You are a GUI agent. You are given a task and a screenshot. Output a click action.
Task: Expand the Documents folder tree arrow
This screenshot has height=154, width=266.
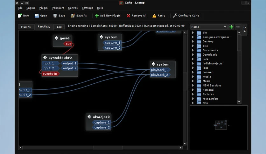(193, 50)
